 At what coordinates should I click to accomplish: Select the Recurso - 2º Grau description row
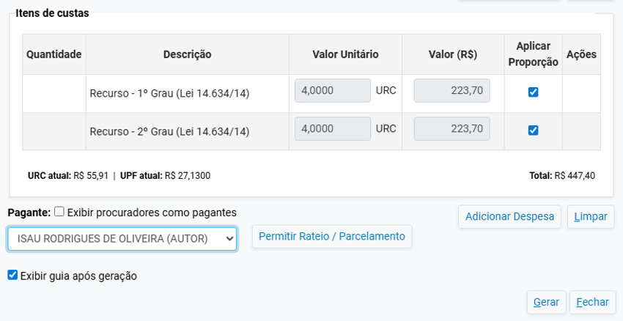(169, 132)
